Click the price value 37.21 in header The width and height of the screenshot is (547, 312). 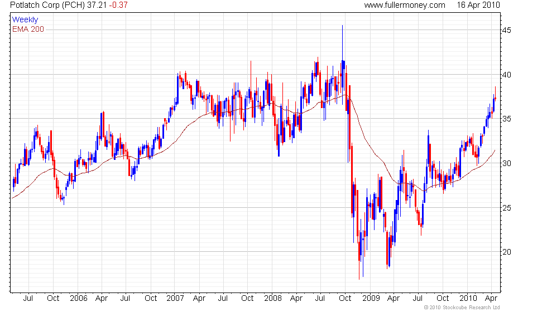(97, 5)
